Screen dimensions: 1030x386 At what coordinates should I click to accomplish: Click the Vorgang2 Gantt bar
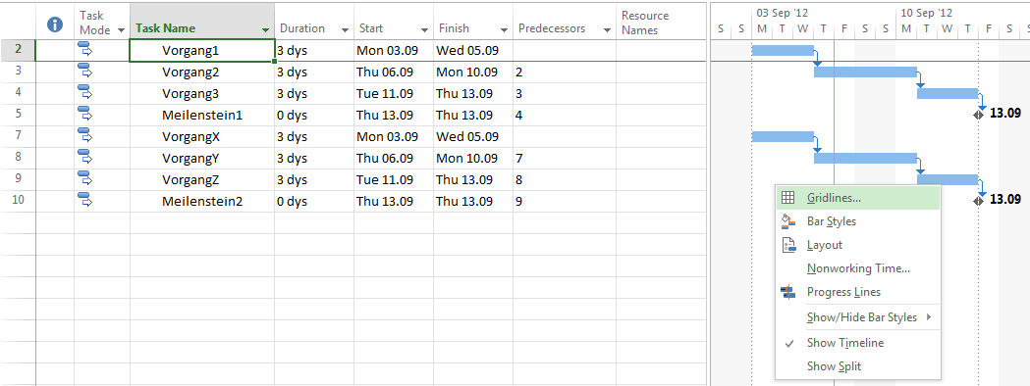click(x=865, y=72)
